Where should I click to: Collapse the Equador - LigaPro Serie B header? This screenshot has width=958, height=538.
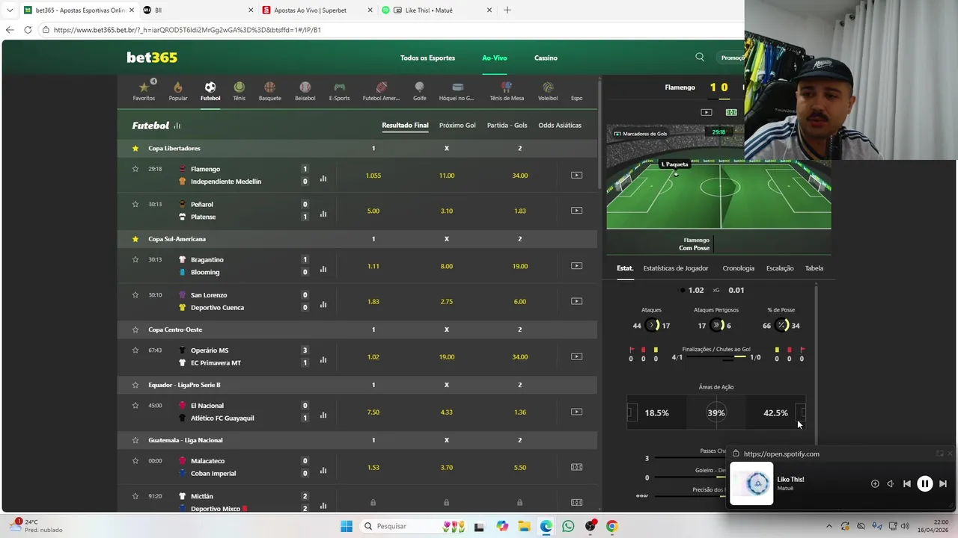[x=357, y=385]
